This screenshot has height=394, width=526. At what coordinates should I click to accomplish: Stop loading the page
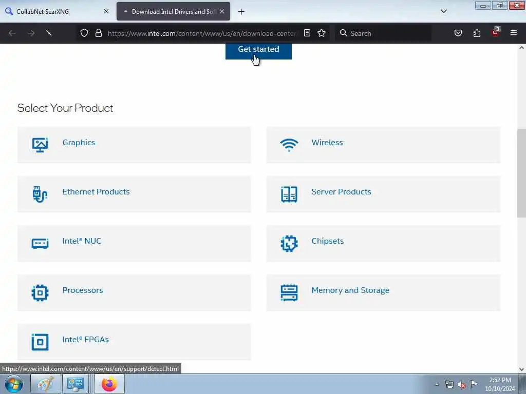(x=49, y=33)
